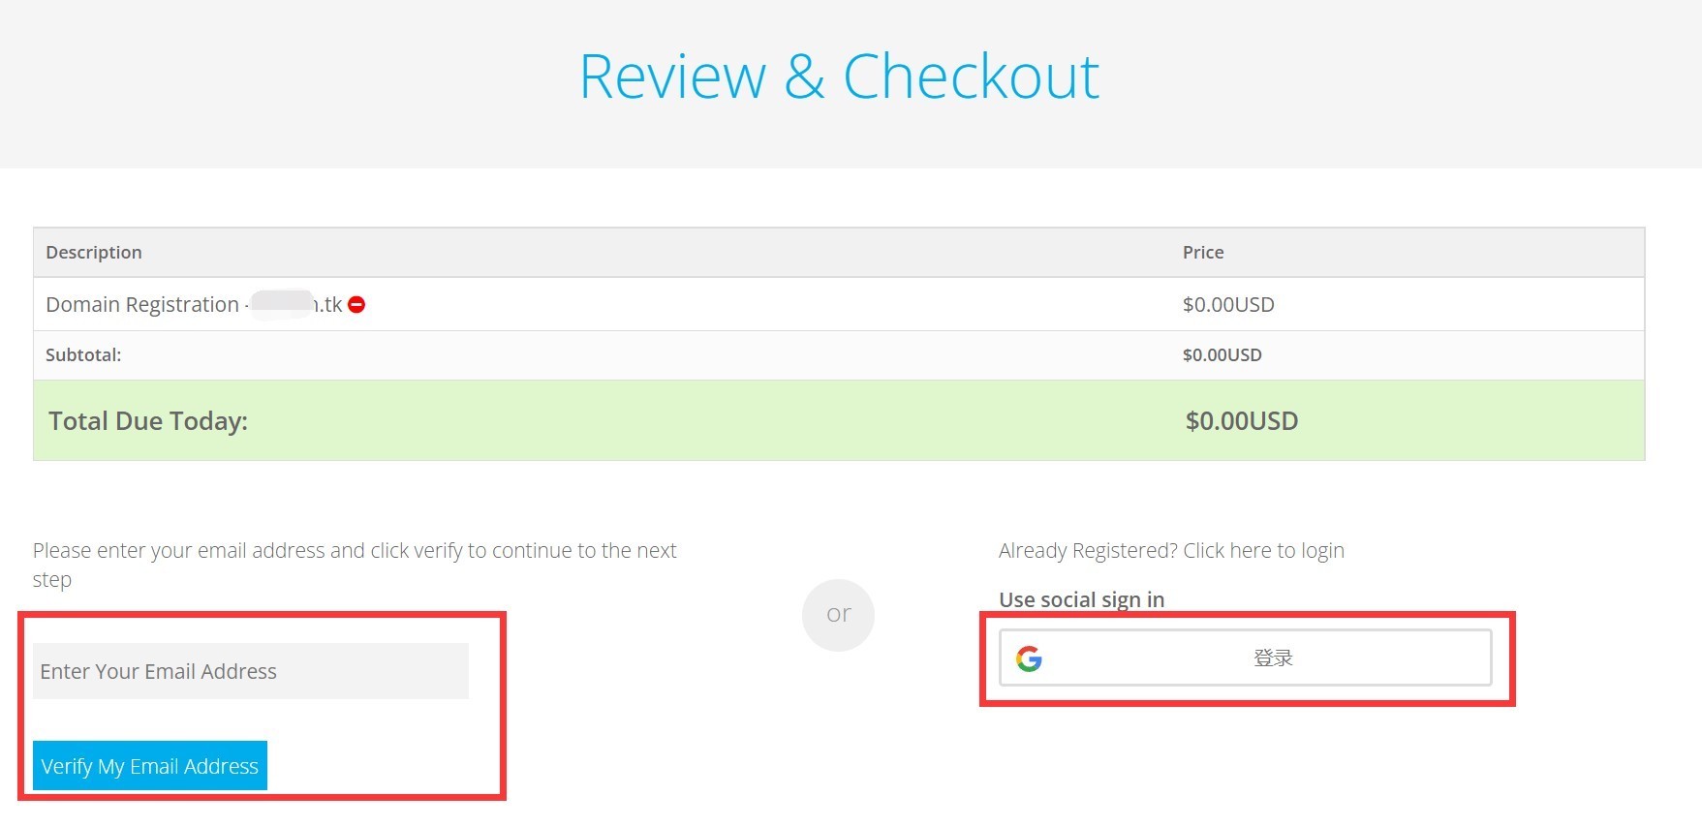Image resolution: width=1702 pixels, height=826 pixels.
Task: Click the Total Due Today label
Action: (x=148, y=420)
